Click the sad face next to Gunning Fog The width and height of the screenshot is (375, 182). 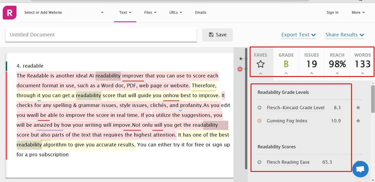(x=259, y=121)
